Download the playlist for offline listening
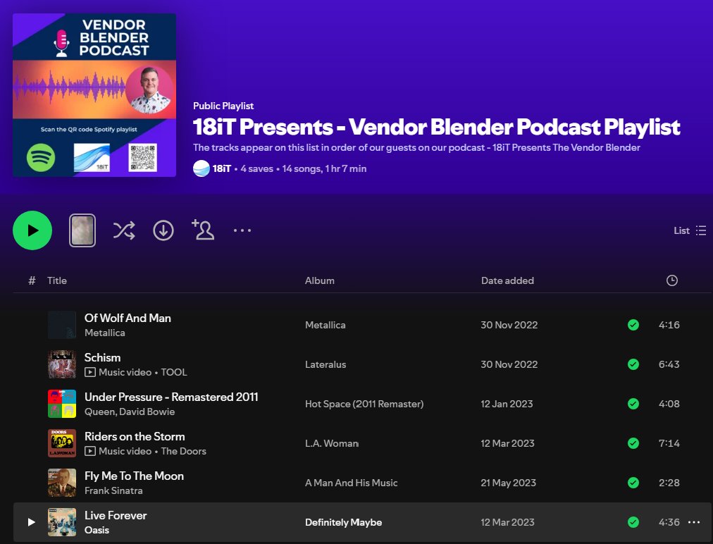Image resolution: width=713 pixels, height=544 pixels. point(163,230)
